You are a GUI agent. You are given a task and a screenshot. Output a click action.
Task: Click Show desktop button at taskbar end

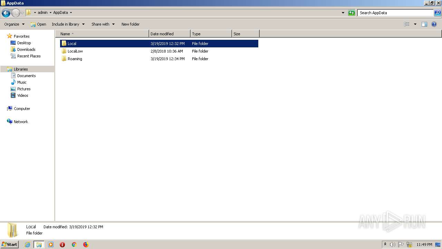[438, 245]
